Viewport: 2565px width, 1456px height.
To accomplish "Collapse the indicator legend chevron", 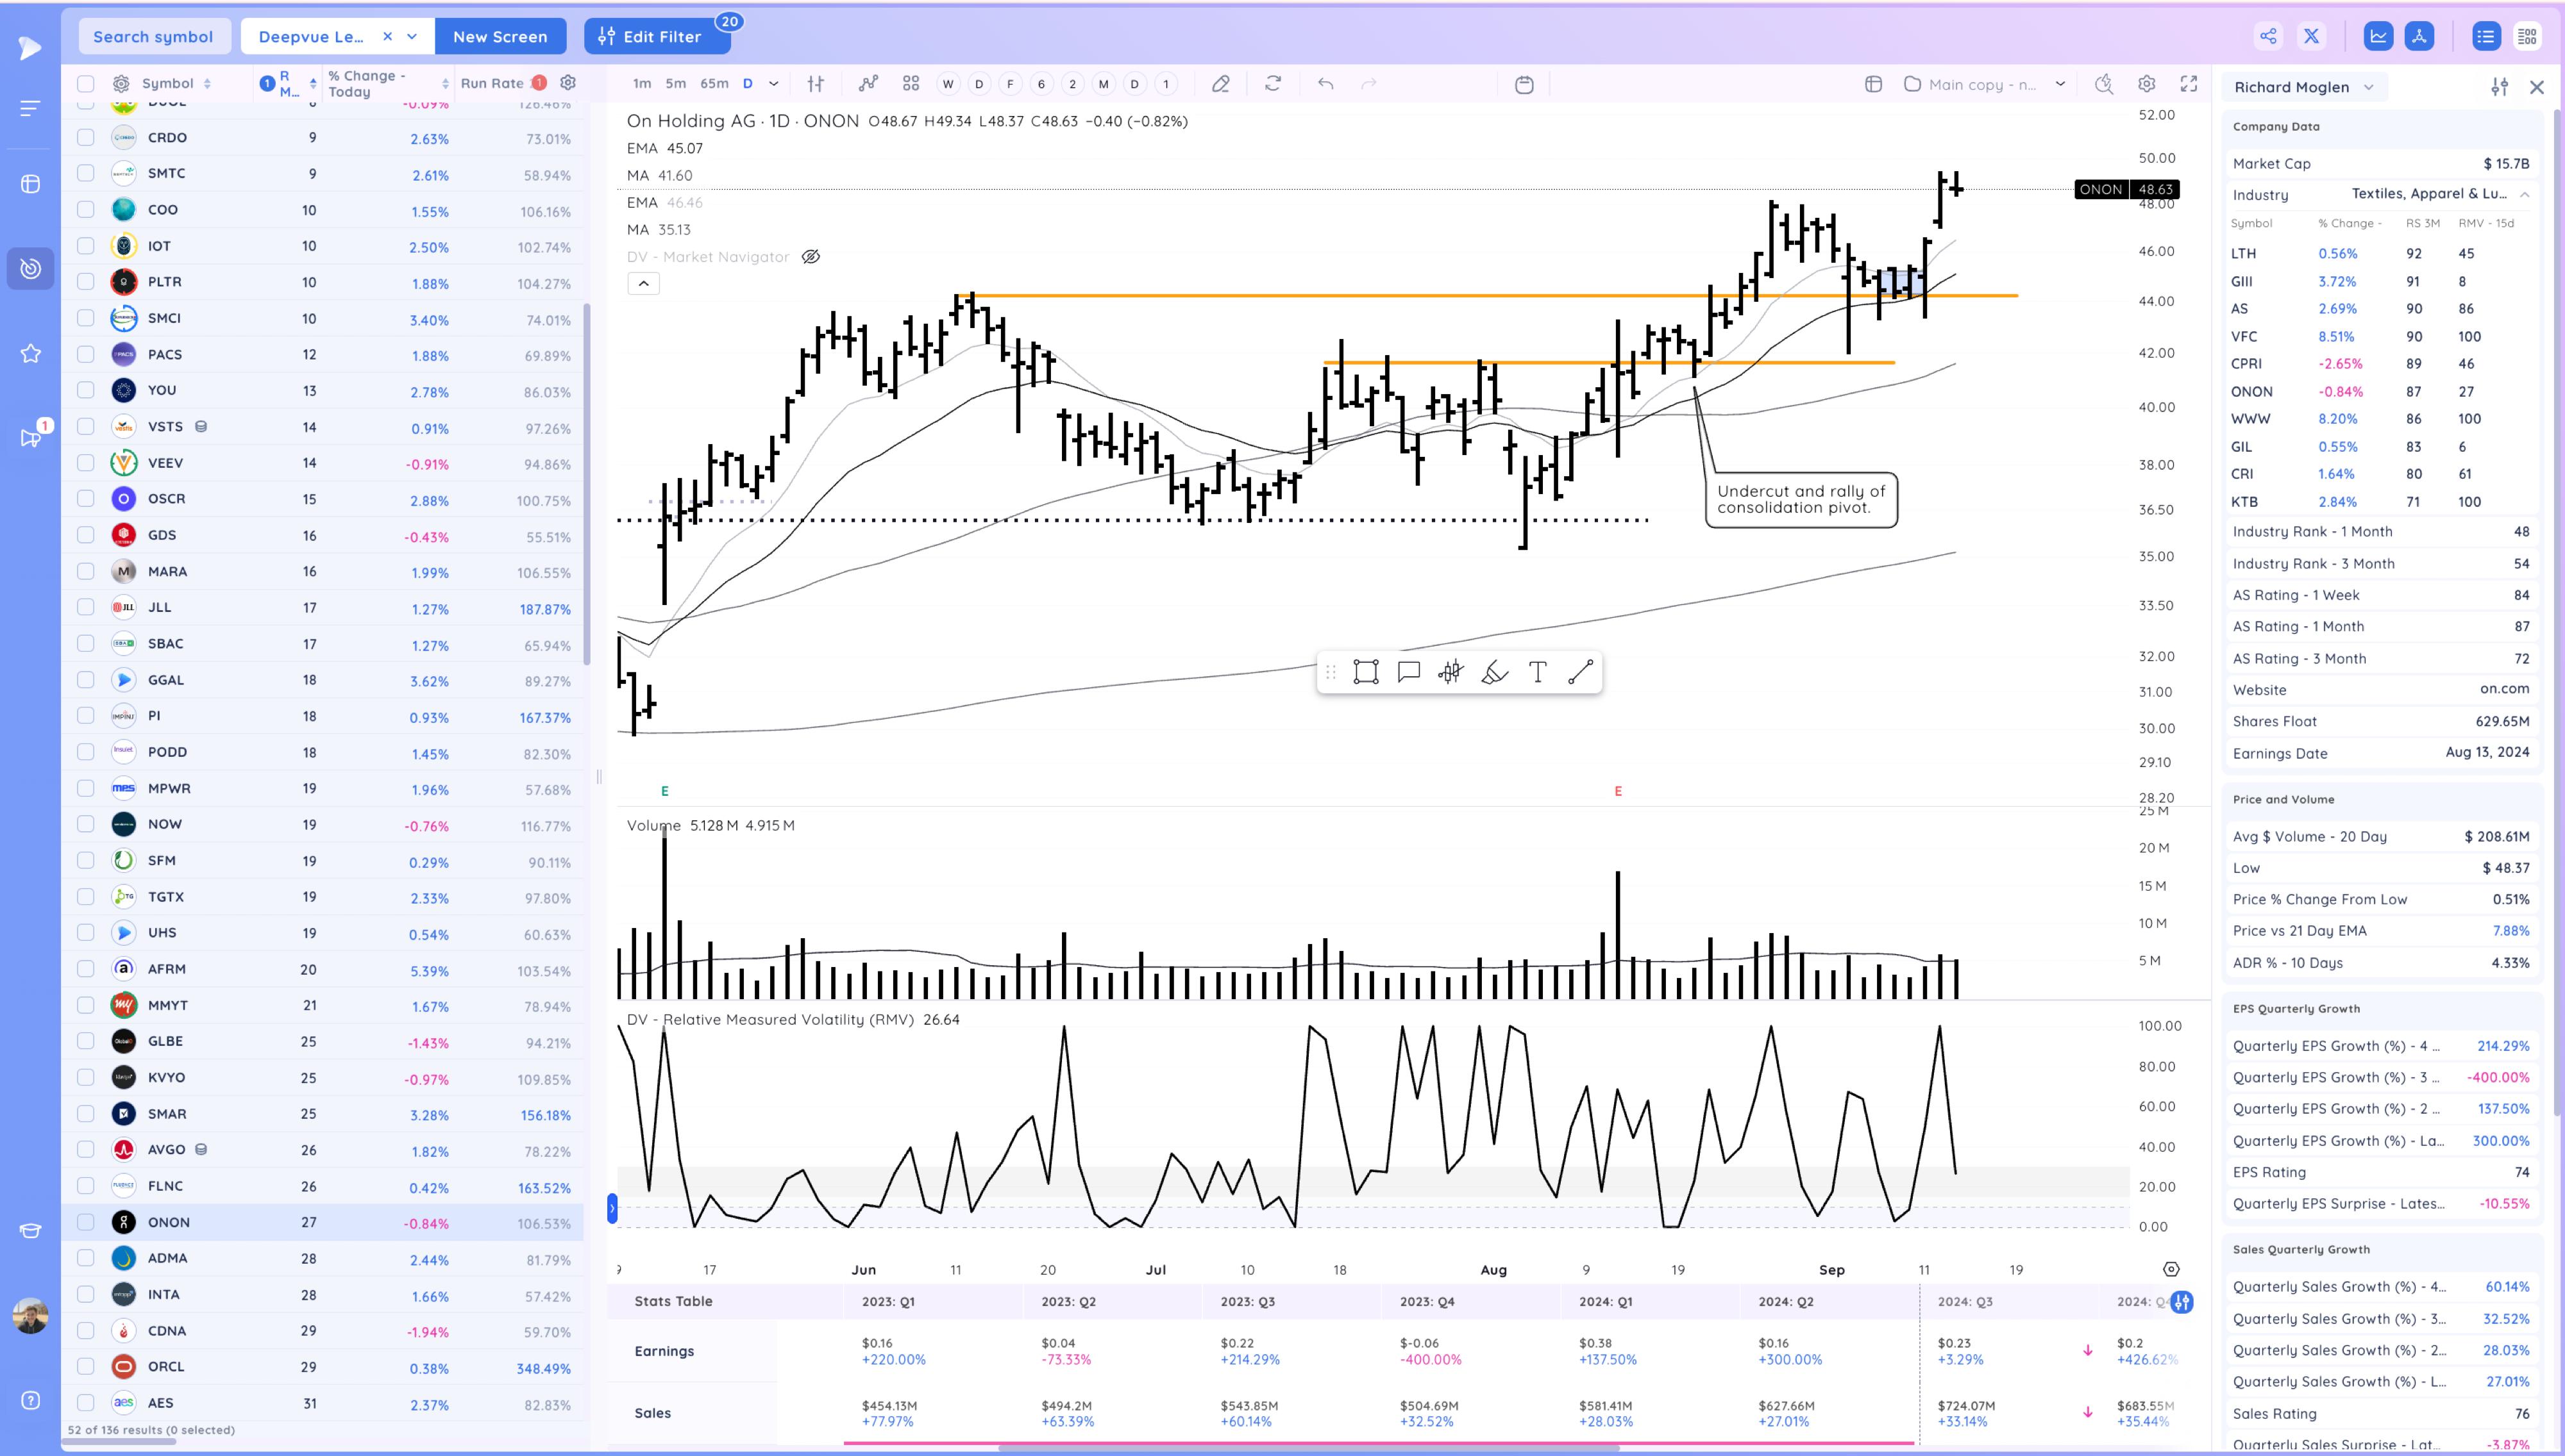I will 643,284.
